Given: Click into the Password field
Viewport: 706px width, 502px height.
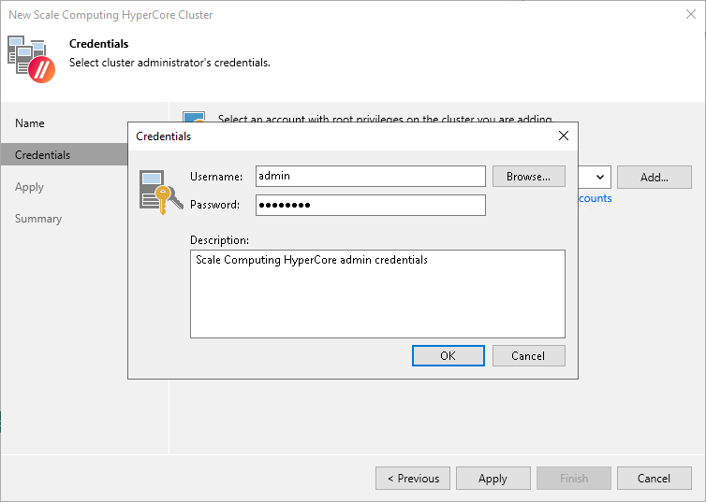Looking at the screenshot, I should click(x=370, y=206).
